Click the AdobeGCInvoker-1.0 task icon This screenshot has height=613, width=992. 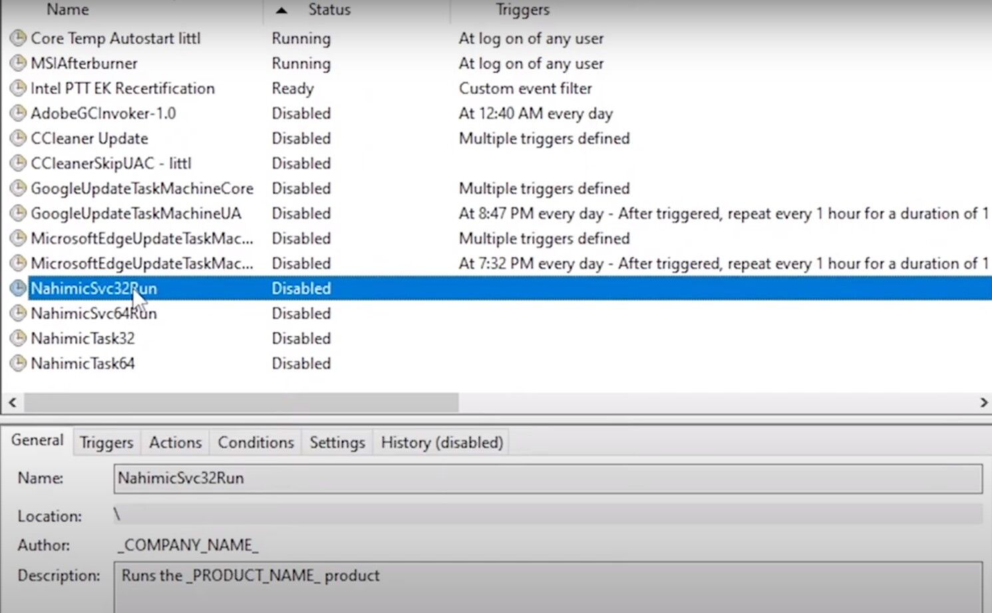[x=18, y=114]
